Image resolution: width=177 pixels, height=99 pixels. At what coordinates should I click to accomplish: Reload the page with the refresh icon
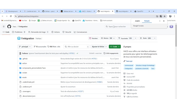pos(11,16)
